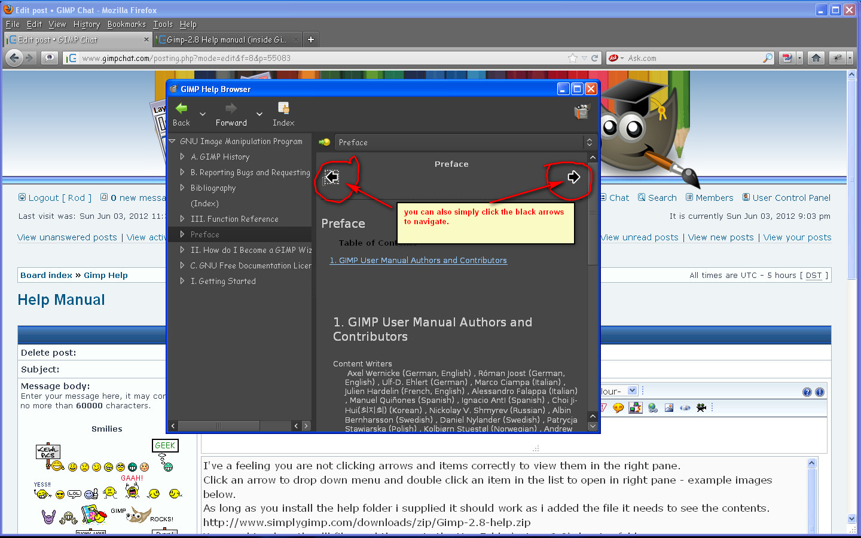861x538 pixels.
Task: Insert URL using the globe link icon
Action: coord(653,408)
